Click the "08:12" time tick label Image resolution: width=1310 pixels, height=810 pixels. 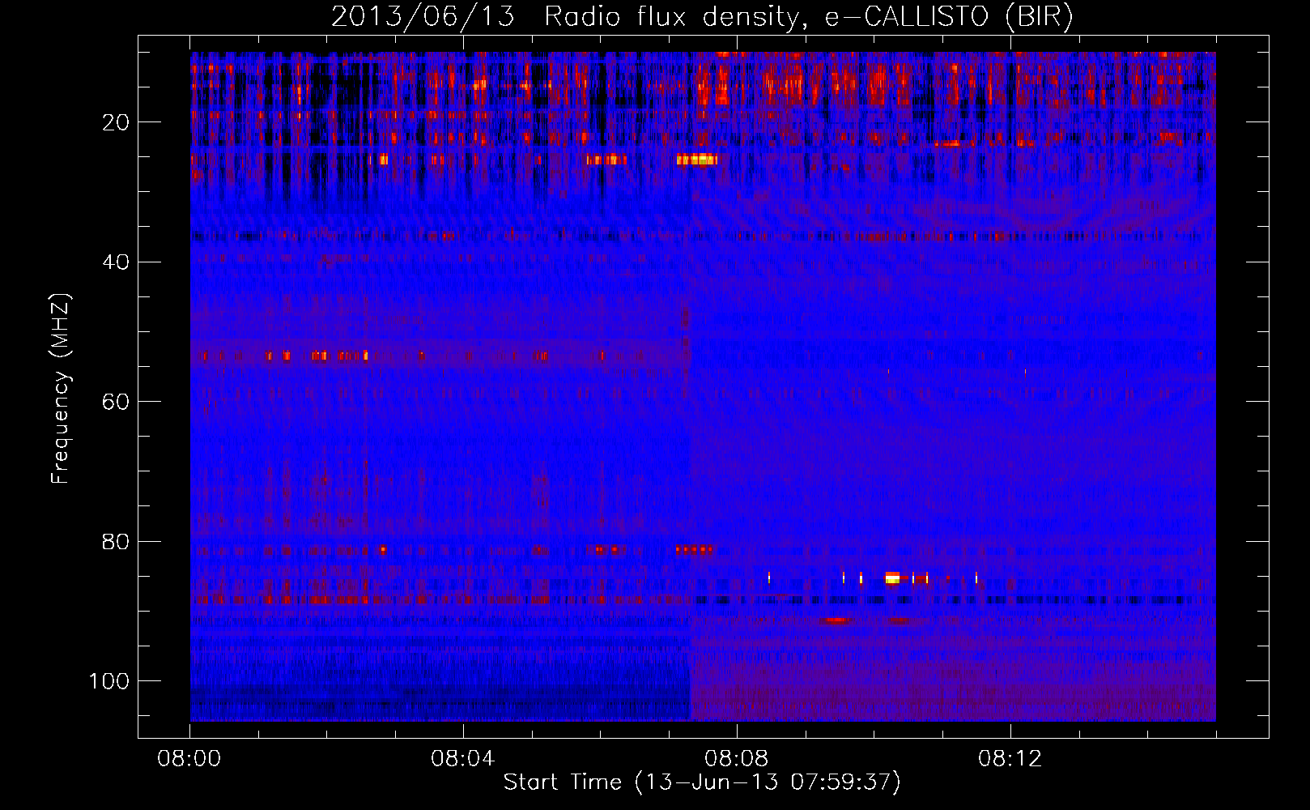point(1010,759)
